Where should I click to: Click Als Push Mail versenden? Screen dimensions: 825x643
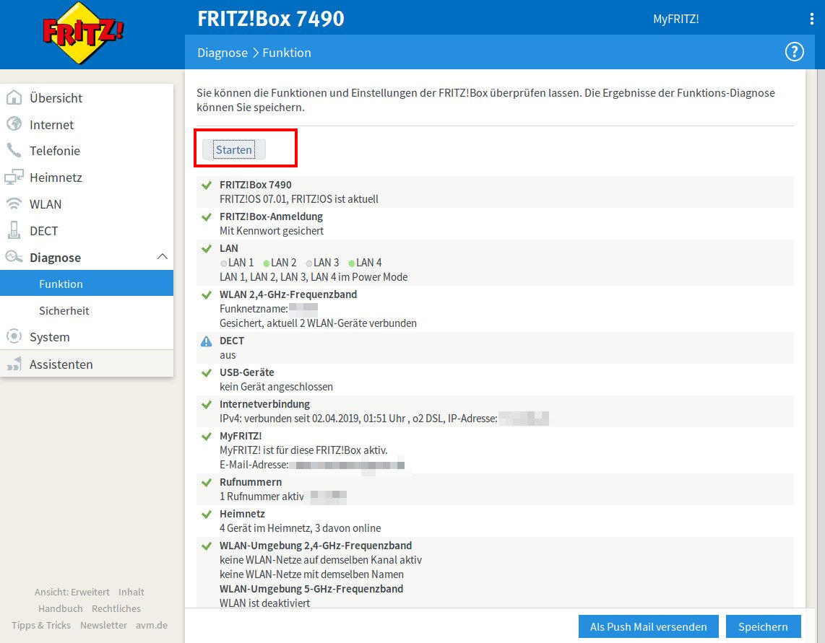pos(648,626)
